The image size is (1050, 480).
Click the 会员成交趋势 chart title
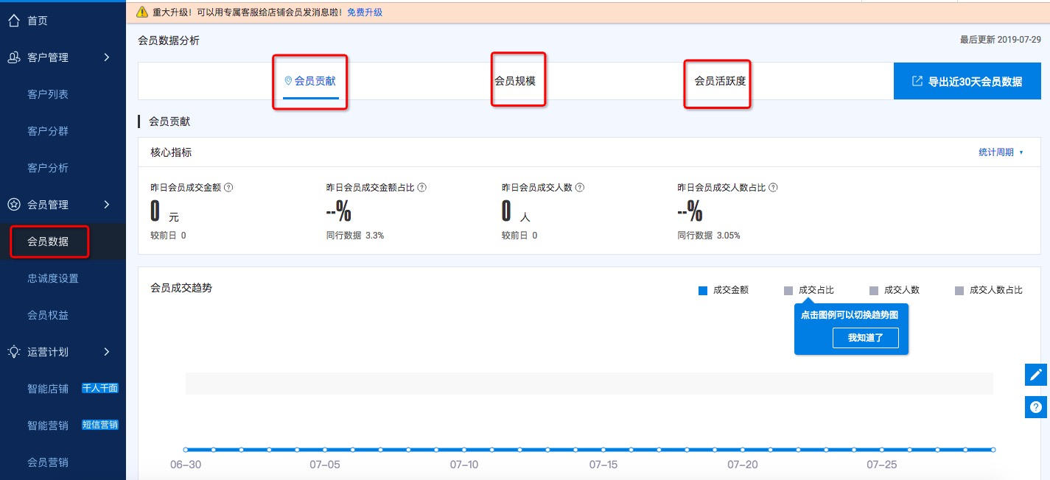click(181, 288)
